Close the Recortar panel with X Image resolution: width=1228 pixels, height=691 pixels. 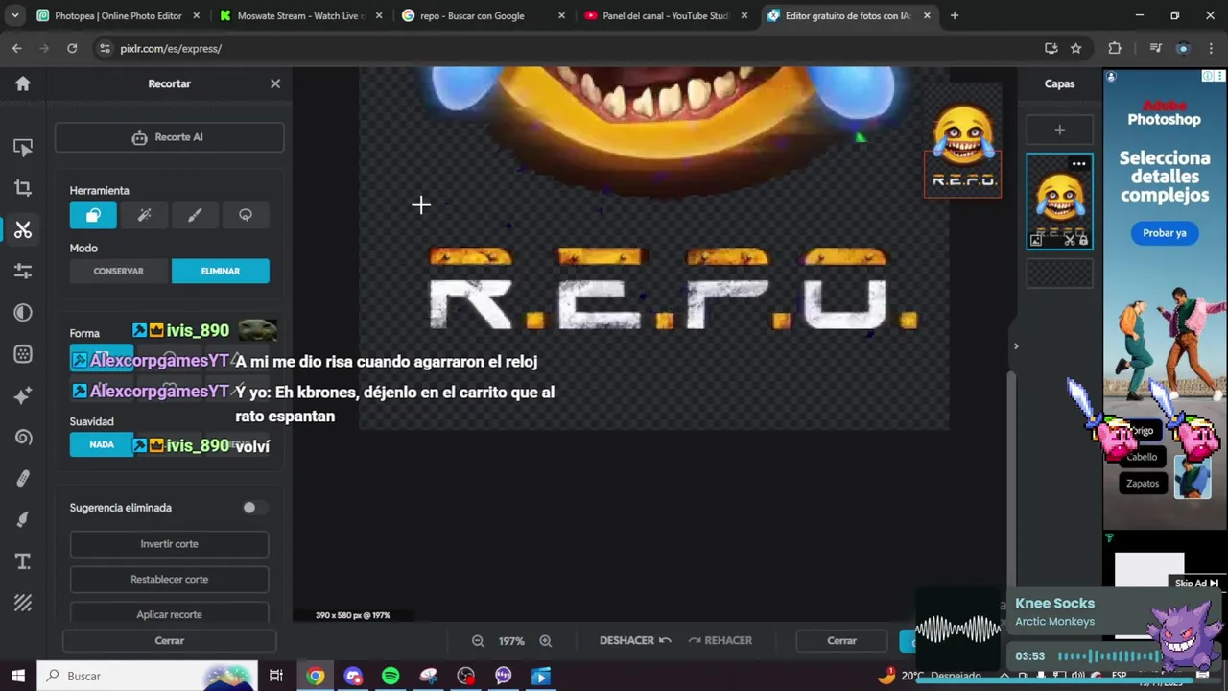(x=275, y=83)
